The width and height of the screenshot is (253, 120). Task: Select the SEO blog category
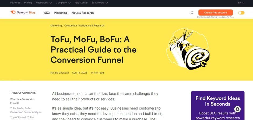click(x=47, y=13)
